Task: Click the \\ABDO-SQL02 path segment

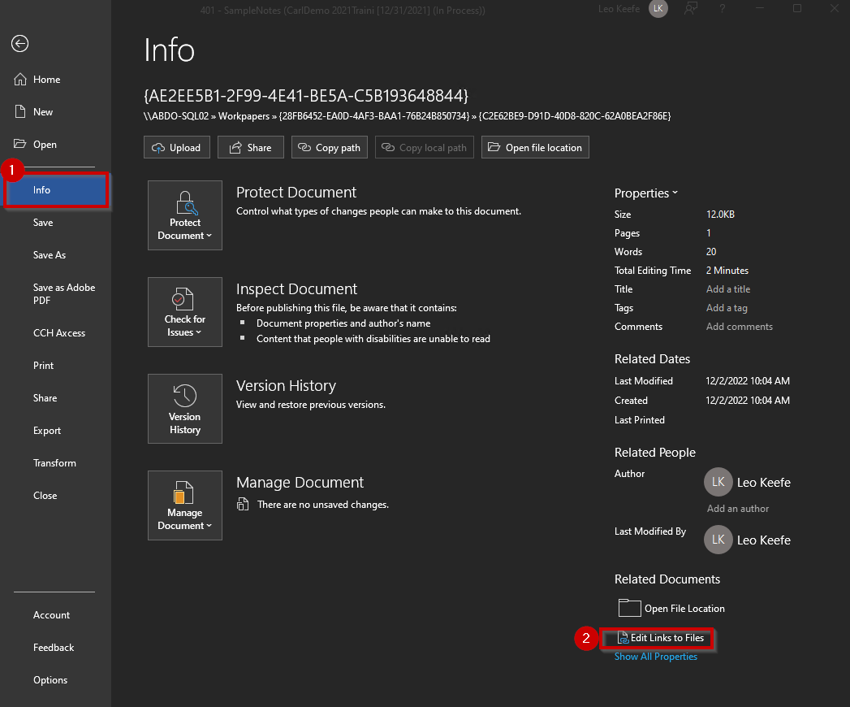Action: pyautogui.click(x=176, y=116)
